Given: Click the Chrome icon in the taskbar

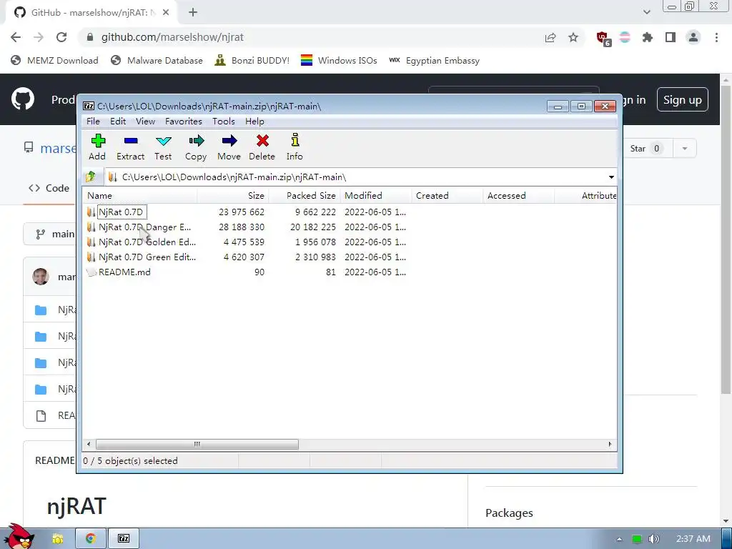Looking at the screenshot, I should coord(91,538).
